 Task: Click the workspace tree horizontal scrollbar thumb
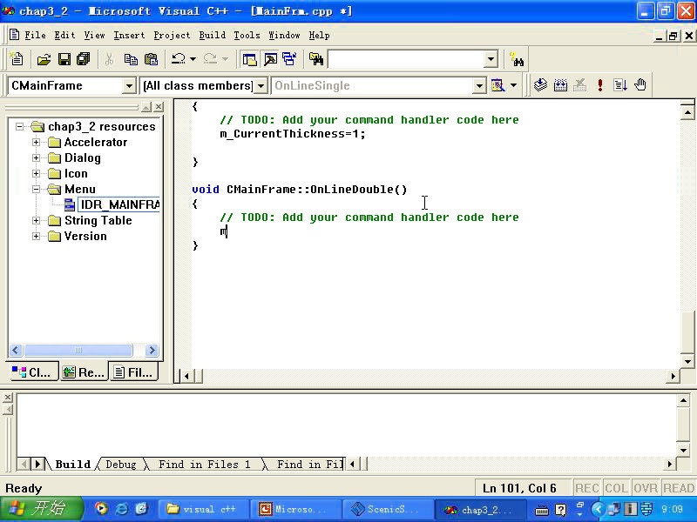pos(78,351)
